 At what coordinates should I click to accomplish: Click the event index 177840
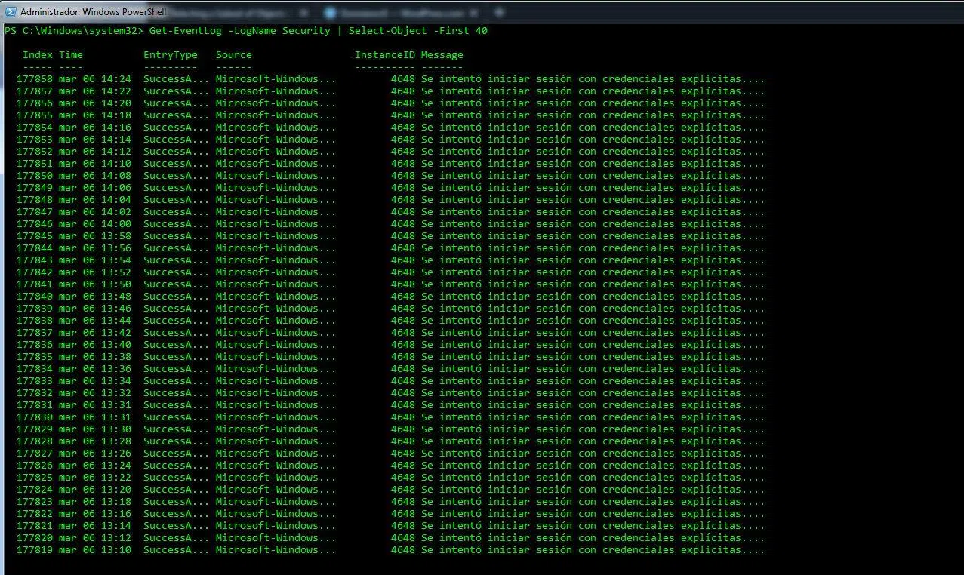pyautogui.click(x=35, y=297)
